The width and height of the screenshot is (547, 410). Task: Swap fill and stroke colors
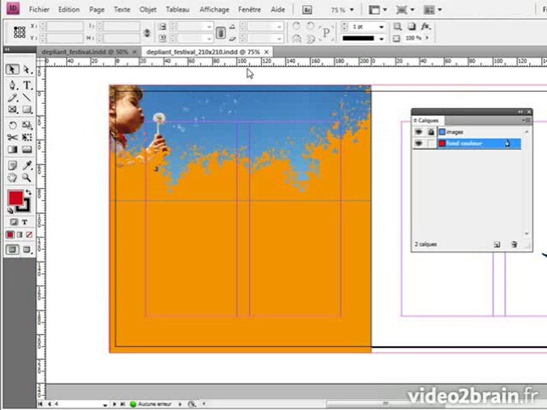(28, 192)
